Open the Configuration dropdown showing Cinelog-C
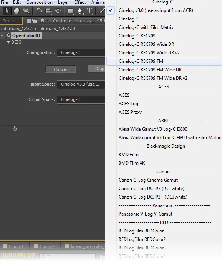 coord(81,52)
